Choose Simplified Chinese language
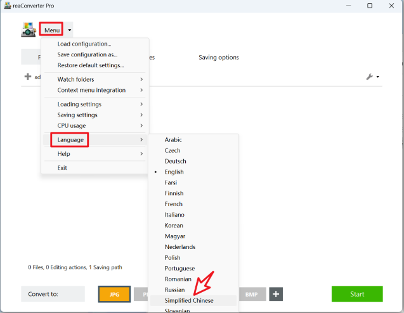The height and width of the screenshot is (313, 404). [189, 300]
